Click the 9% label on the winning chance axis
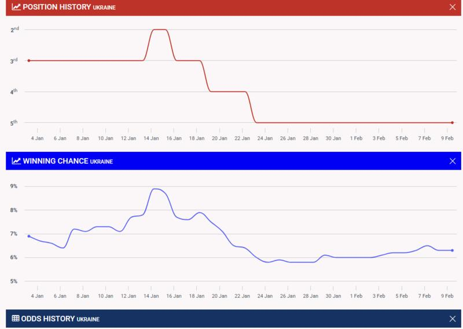 [14, 186]
